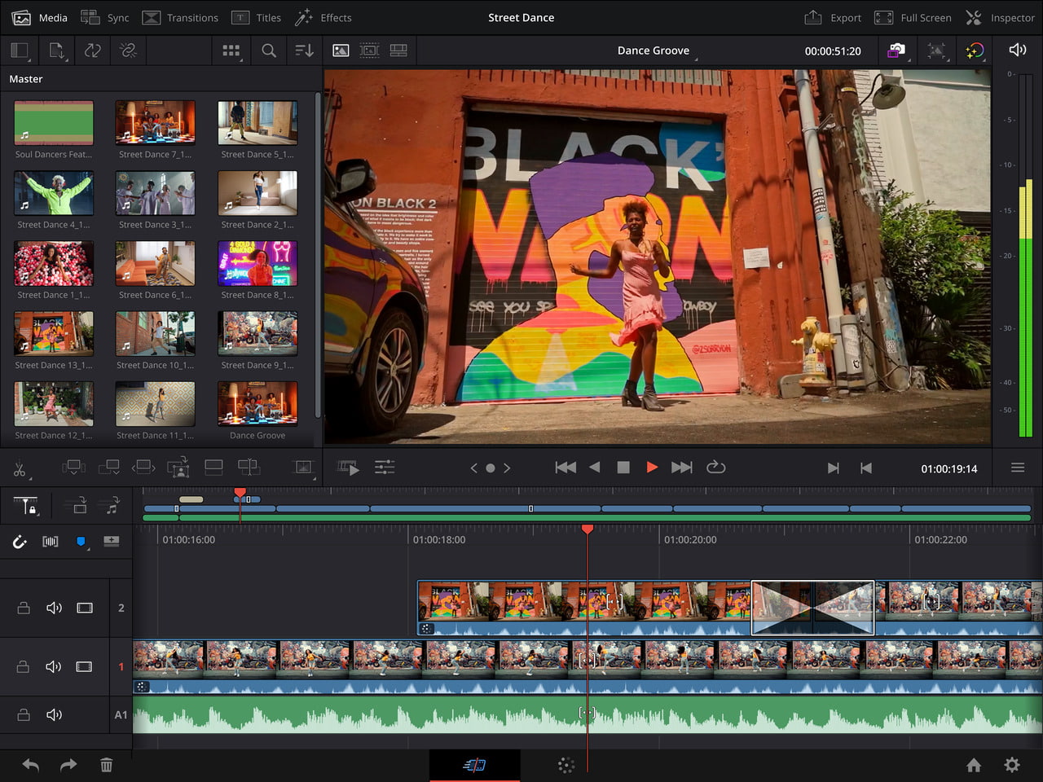
Task: Delete clip using the trash icon
Action: point(106,765)
